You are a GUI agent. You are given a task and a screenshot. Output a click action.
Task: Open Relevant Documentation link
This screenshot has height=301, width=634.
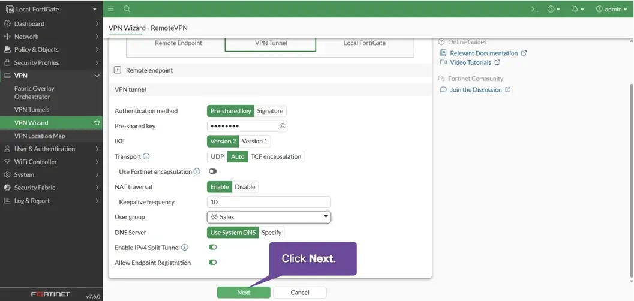pyautogui.click(x=483, y=53)
